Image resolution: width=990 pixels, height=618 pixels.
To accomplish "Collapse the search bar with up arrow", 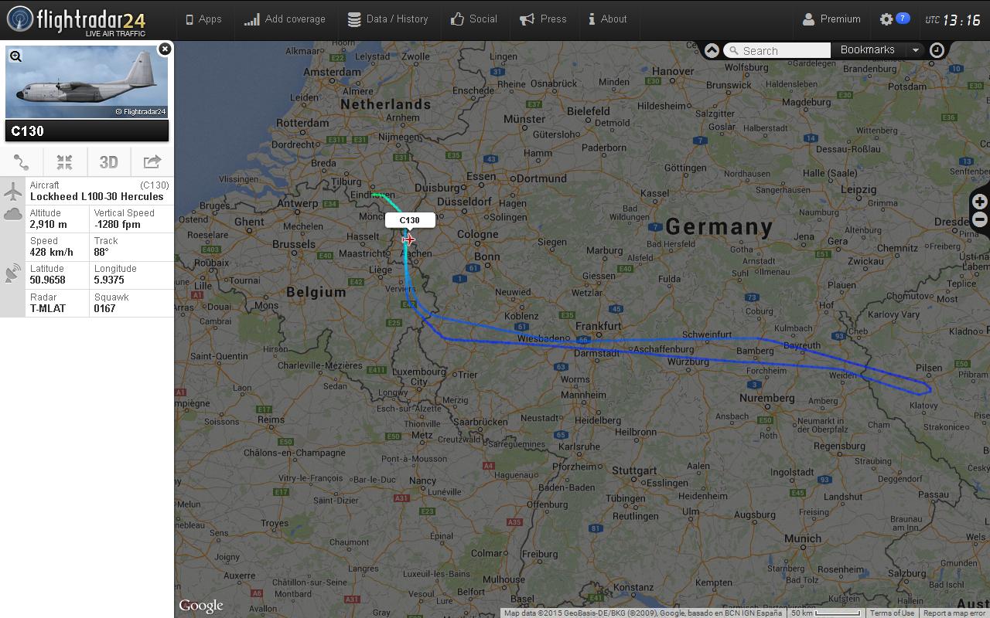I will (x=712, y=50).
